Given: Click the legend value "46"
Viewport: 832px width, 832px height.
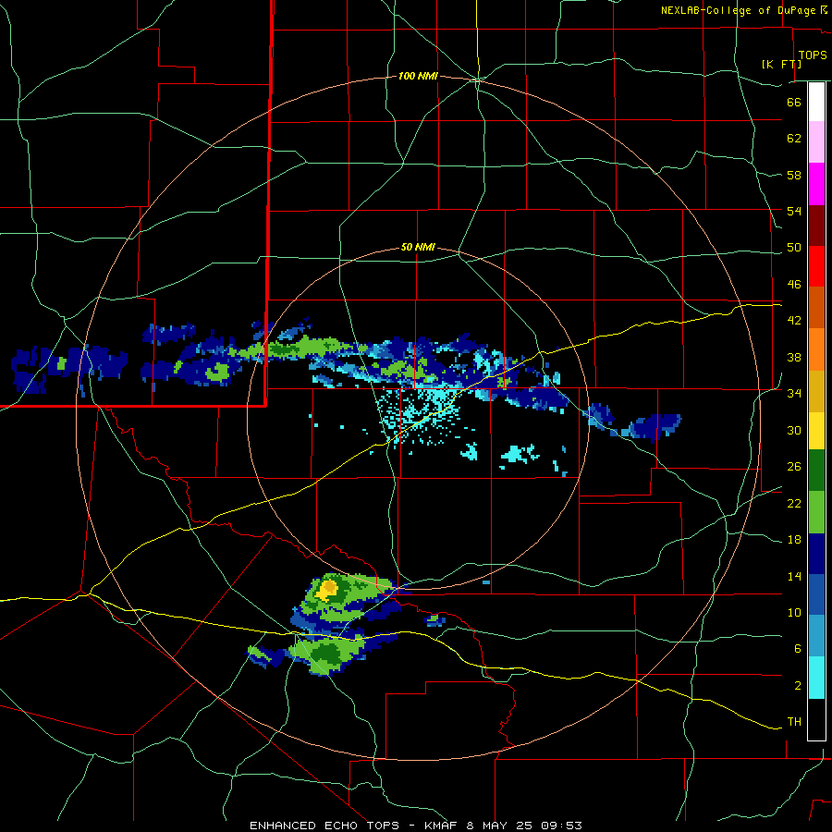Looking at the screenshot, I should click(x=794, y=285).
